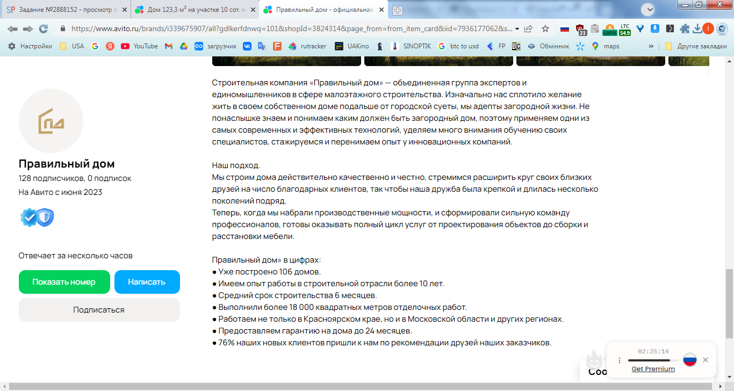
Task: Click the verified checkmark badge
Action: [x=29, y=218]
